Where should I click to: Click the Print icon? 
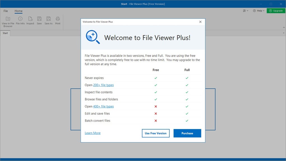58,19
